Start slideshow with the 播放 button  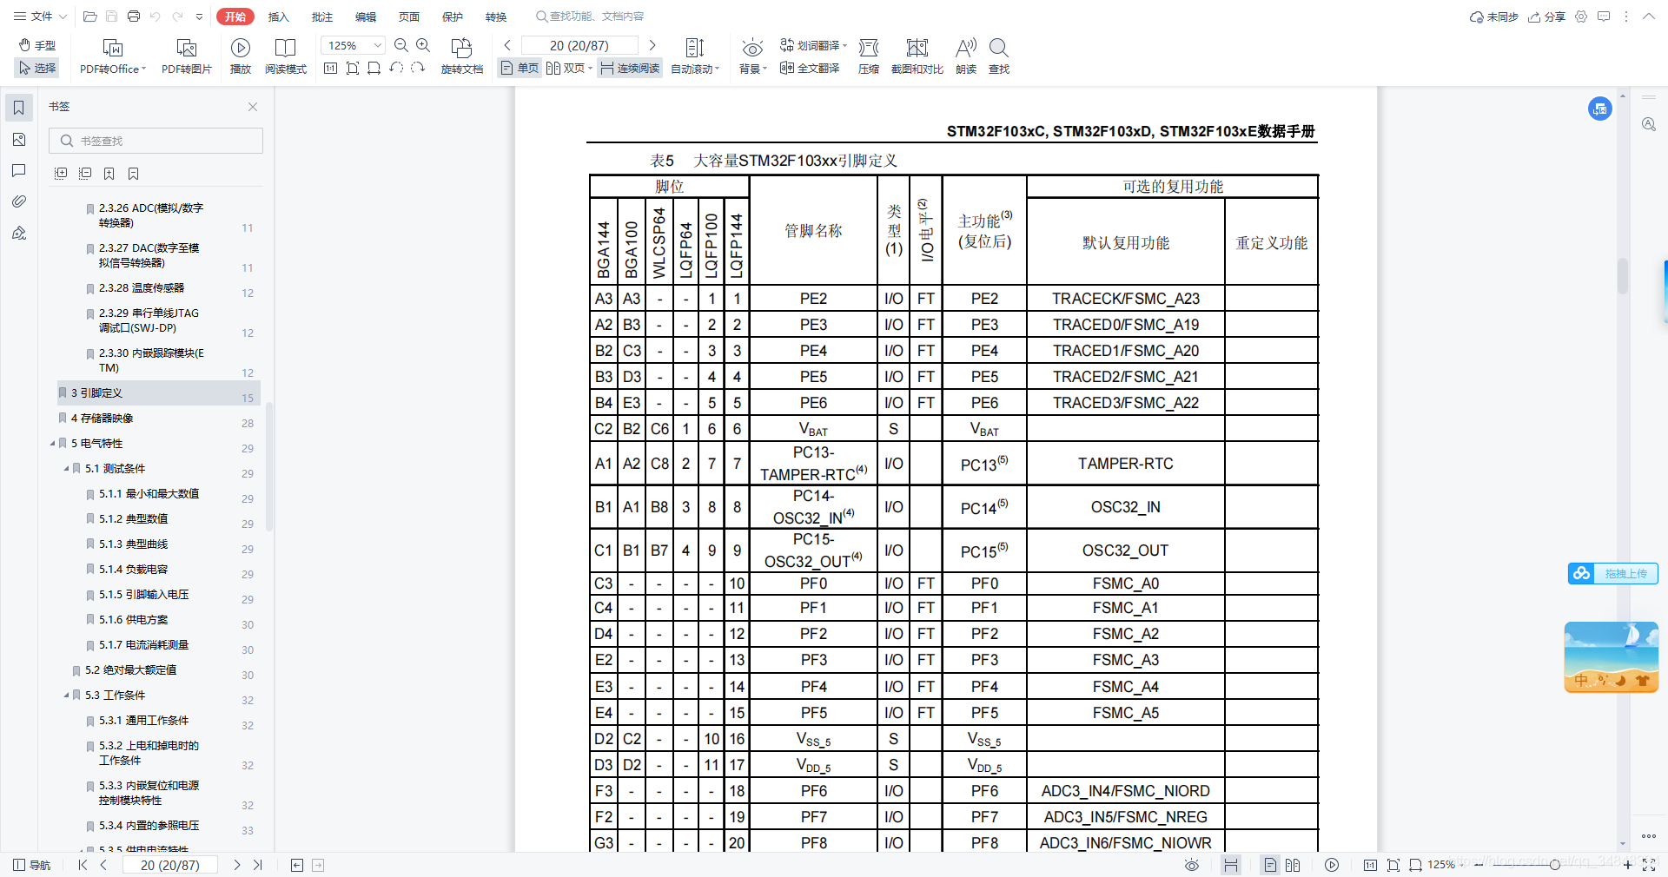tap(241, 56)
